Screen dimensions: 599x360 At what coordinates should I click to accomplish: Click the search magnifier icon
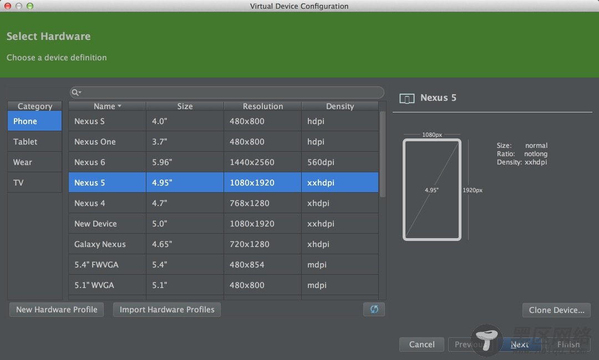pyautogui.click(x=75, y=92)
